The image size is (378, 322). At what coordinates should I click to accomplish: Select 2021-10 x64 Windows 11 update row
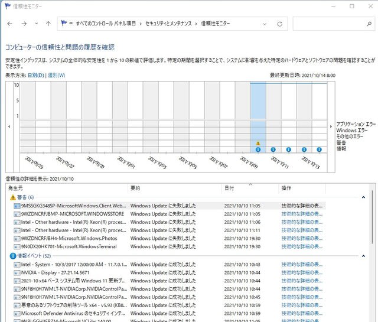coord(170,281)
